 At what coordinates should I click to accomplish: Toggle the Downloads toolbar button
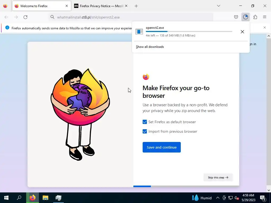(245, 17)
